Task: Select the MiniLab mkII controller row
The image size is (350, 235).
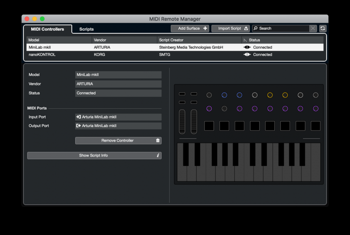Action: tap(175, 47)
